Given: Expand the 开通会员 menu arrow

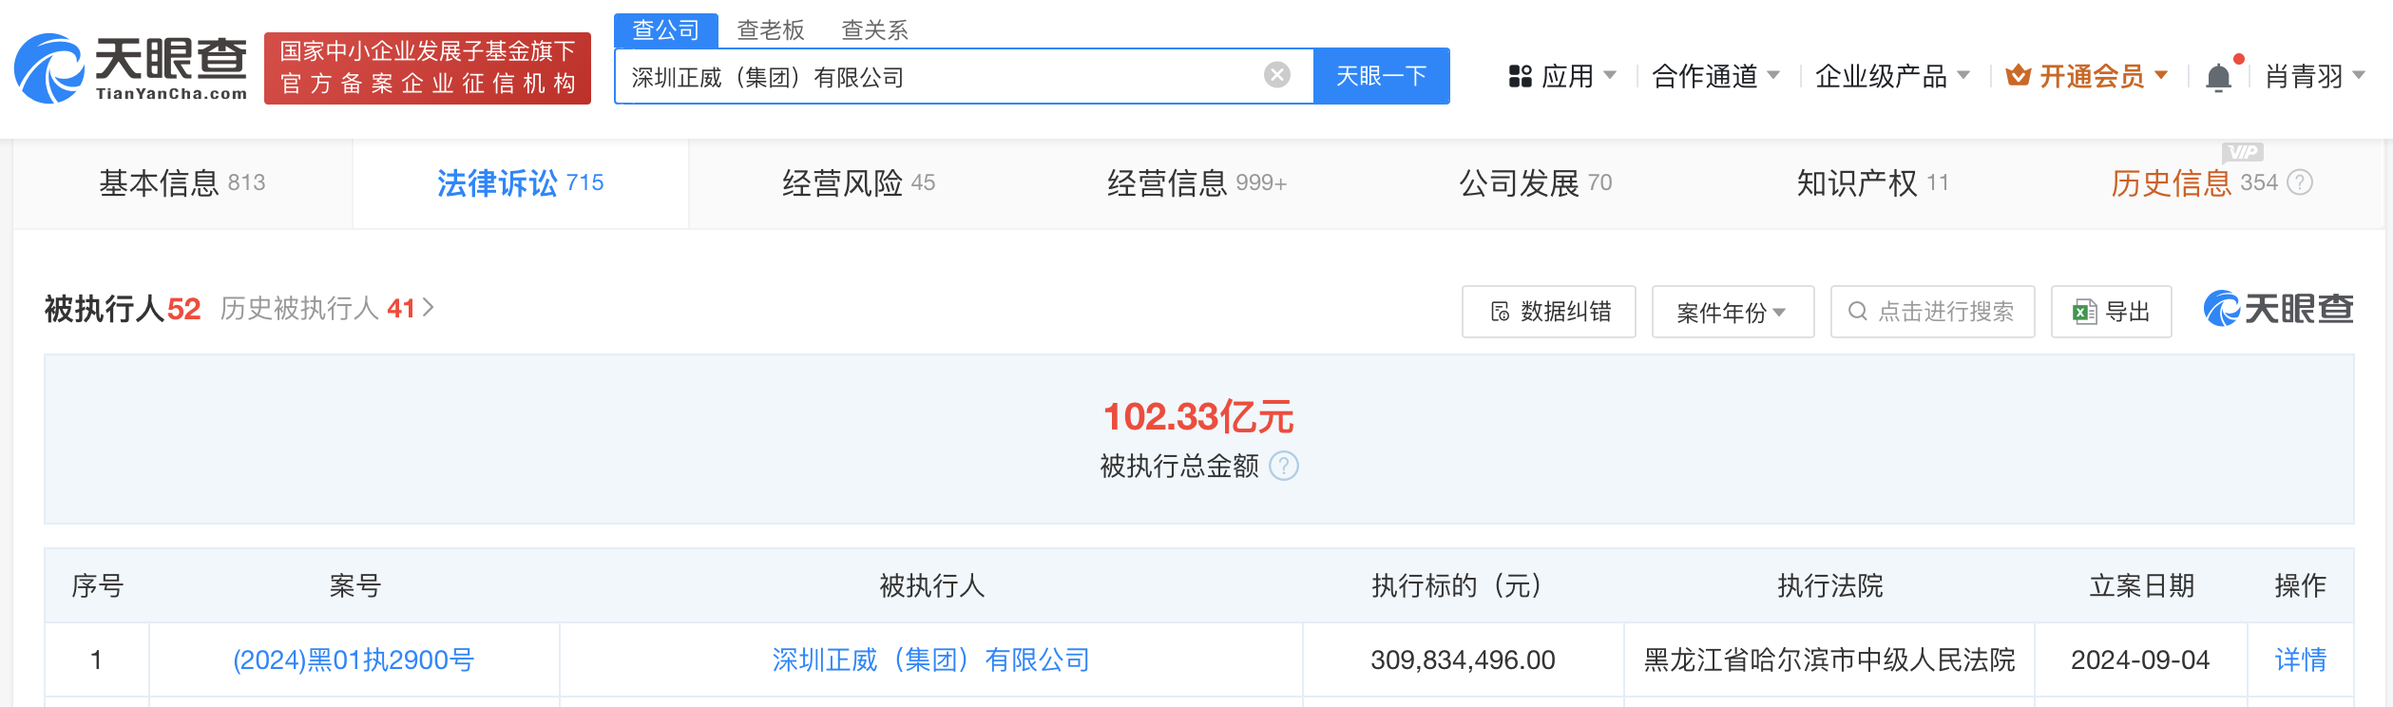Looking at the screenshot, I should [2161, 75].
